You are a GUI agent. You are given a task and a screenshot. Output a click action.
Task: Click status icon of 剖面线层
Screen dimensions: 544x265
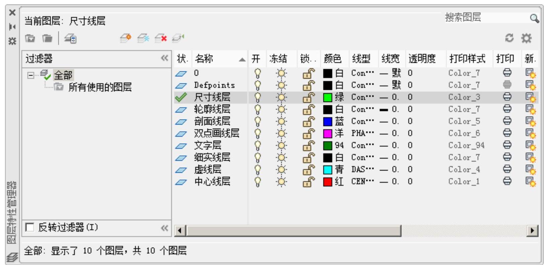(x=181, y=122)
